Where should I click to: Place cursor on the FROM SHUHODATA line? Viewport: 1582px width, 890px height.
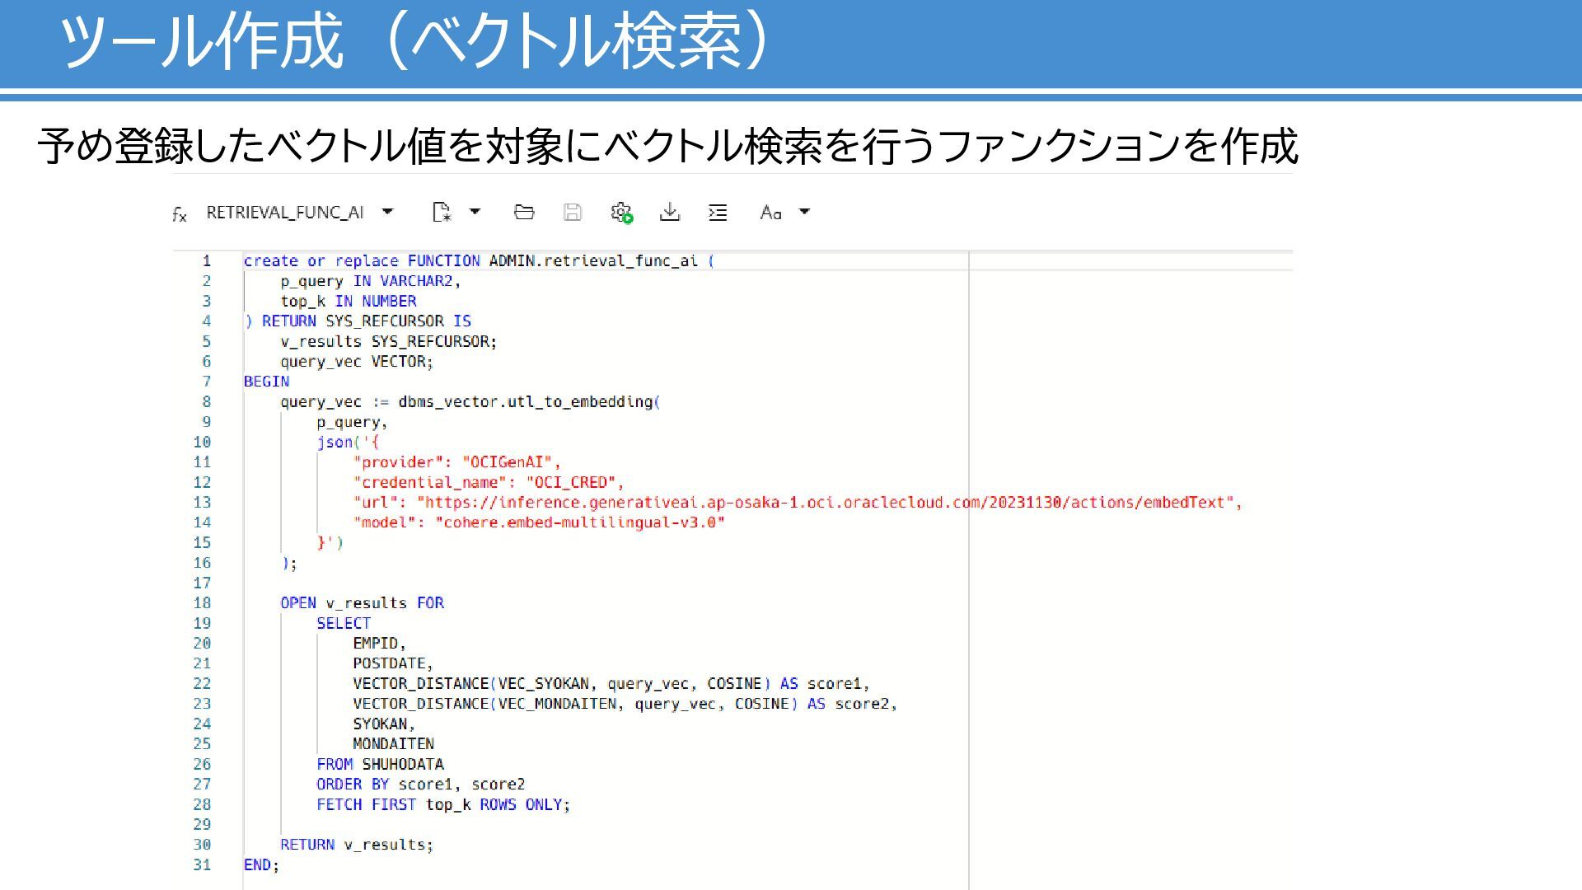380,764
